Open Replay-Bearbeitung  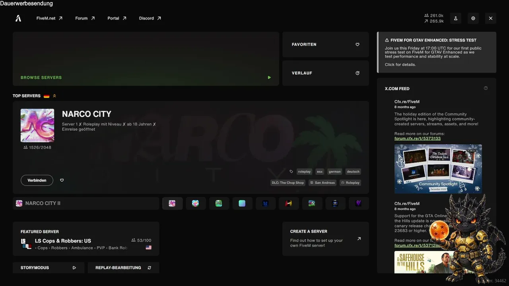123,268
